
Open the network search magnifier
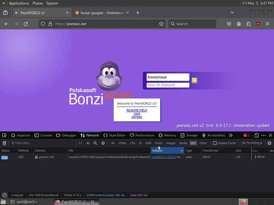(x=96, y=143)
